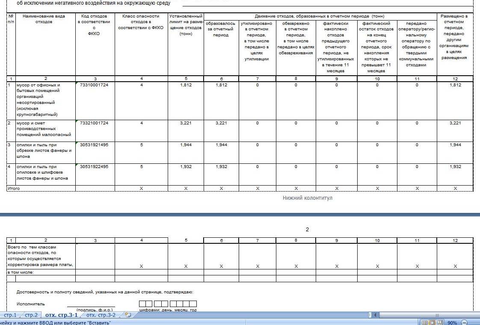The height and width of the screenshot is (325, 480).
Task: Select 'Движение отходов, образованных в отчетном периоде' header
Action: (x=320, y=16)
